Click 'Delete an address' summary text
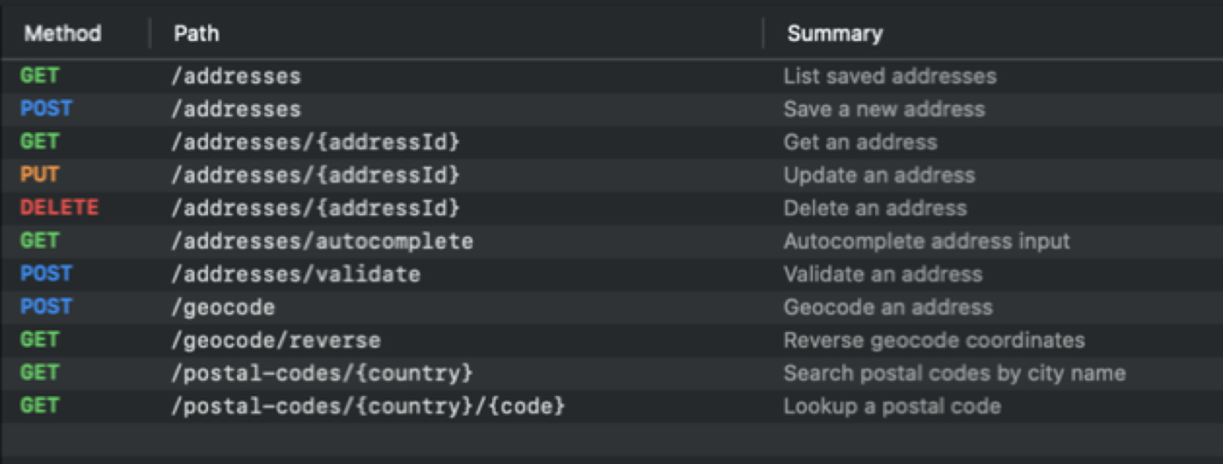This screenshot has height=464, width=1223. pos(874,208)
